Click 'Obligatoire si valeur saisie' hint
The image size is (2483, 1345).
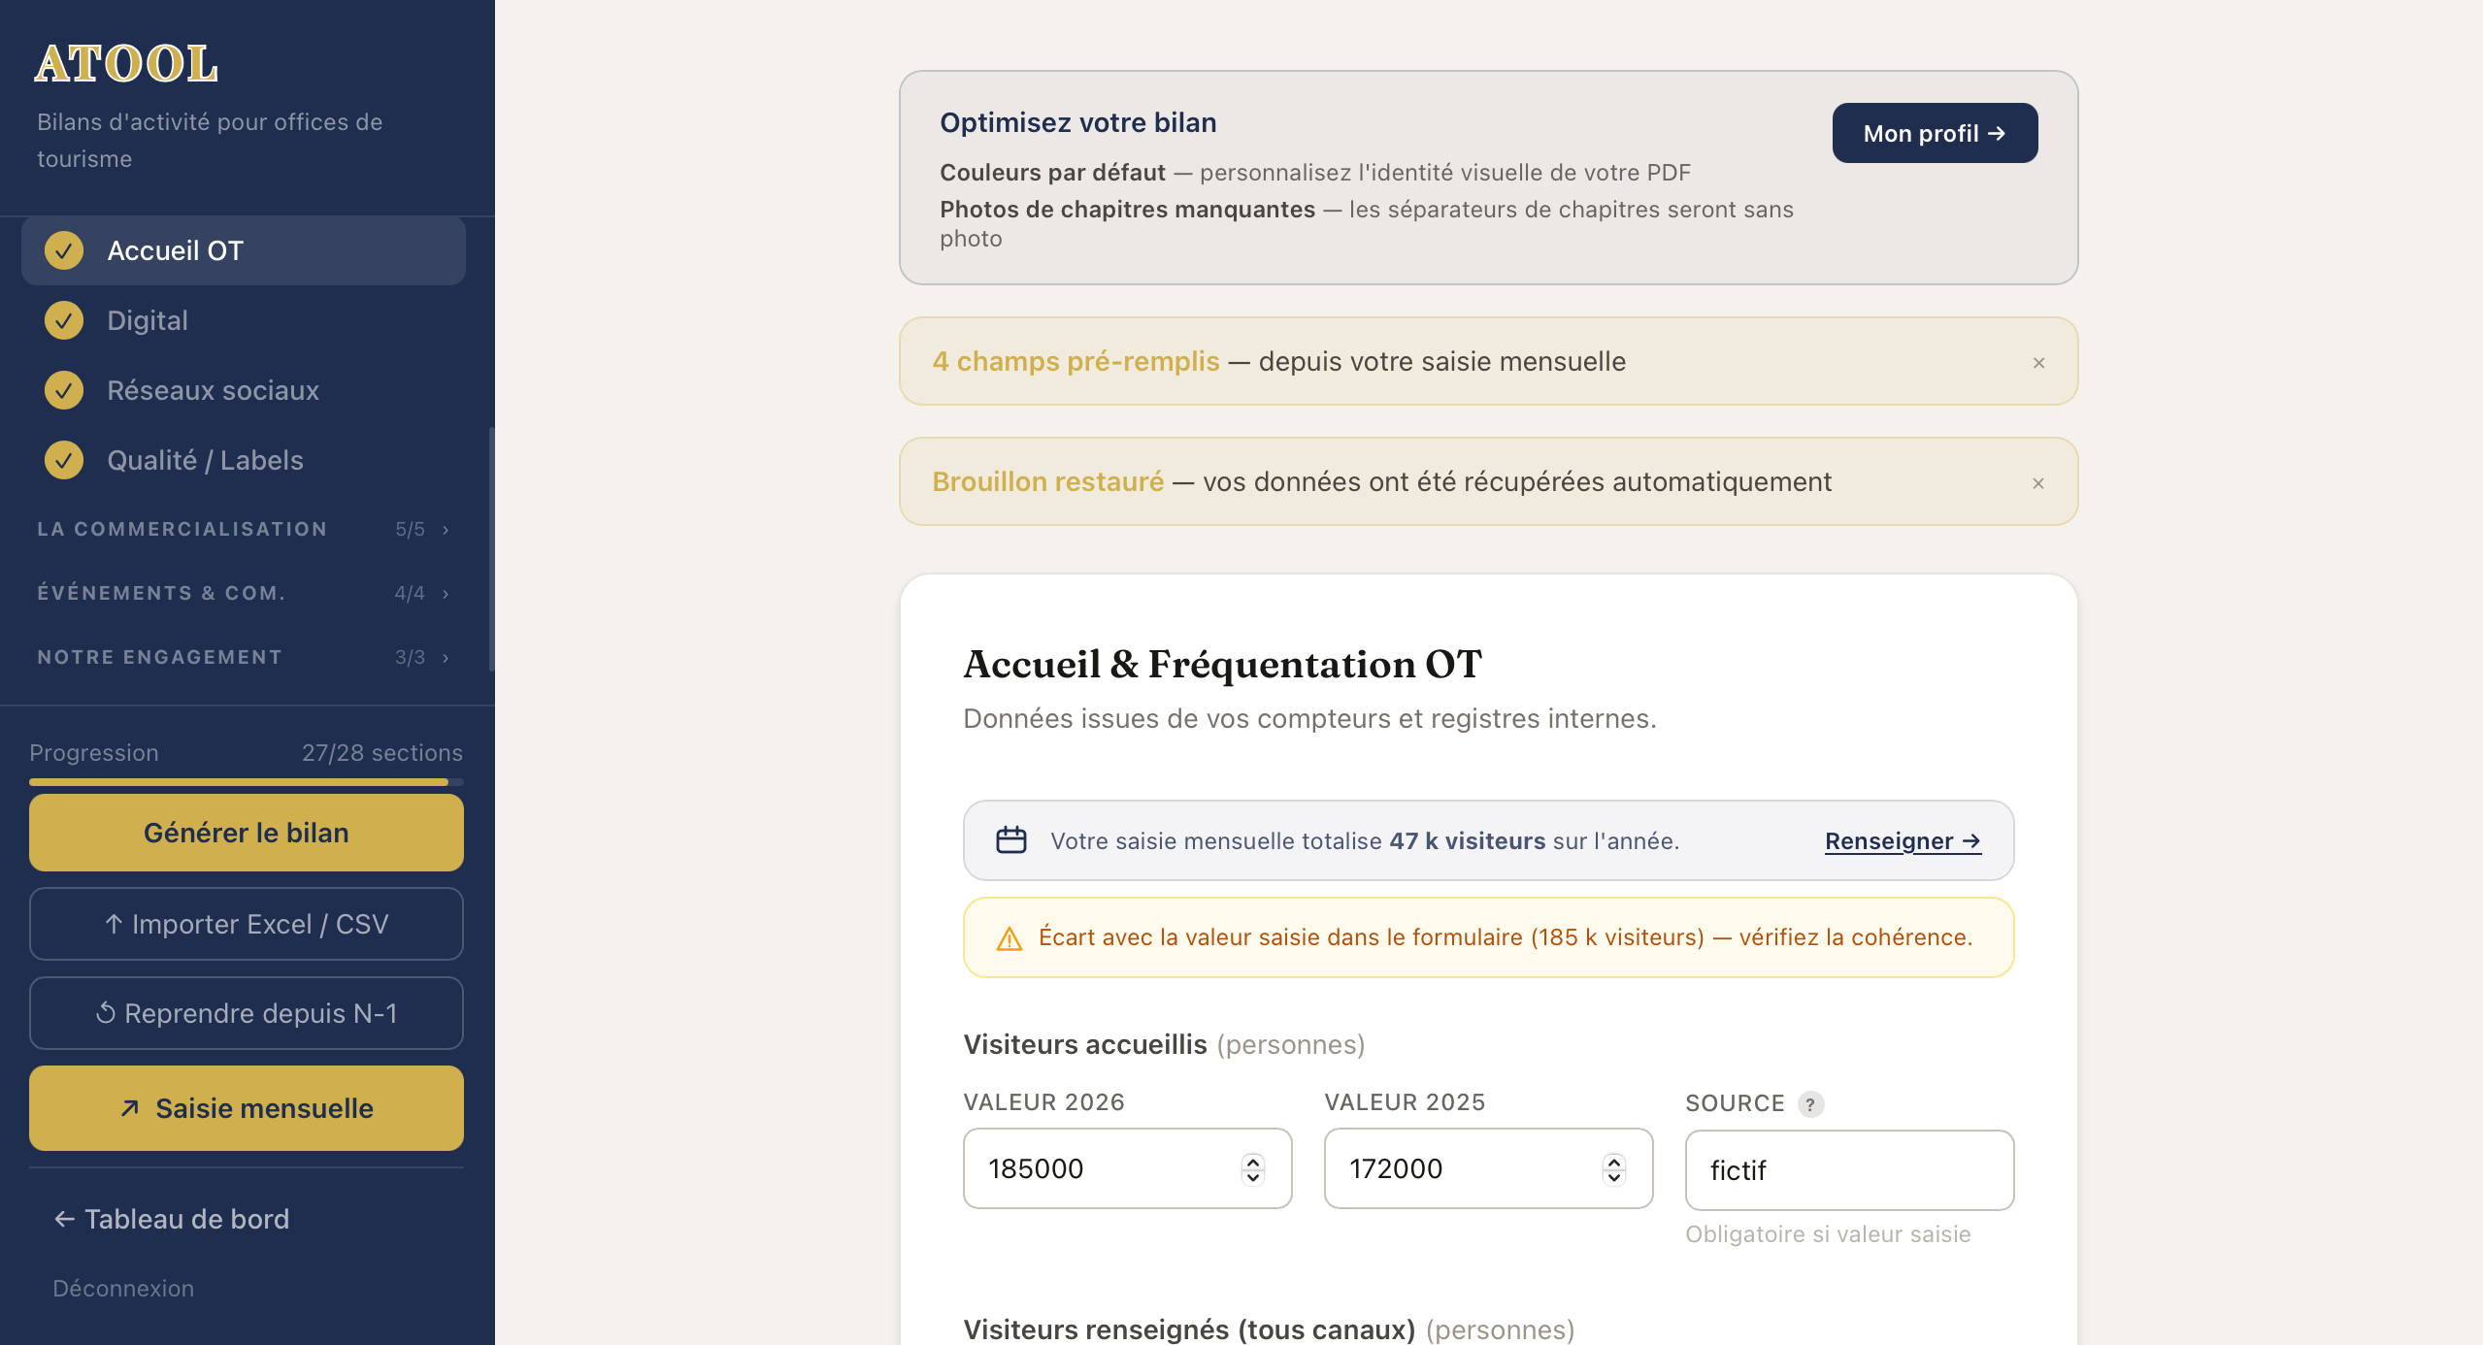point(1828,1234)
